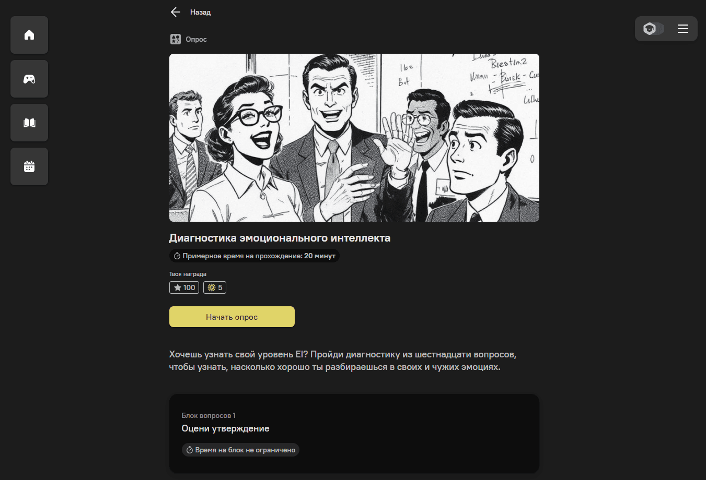Click the clock icon in block card
Viewport: 706px width, 480px height.
[190, 450]
